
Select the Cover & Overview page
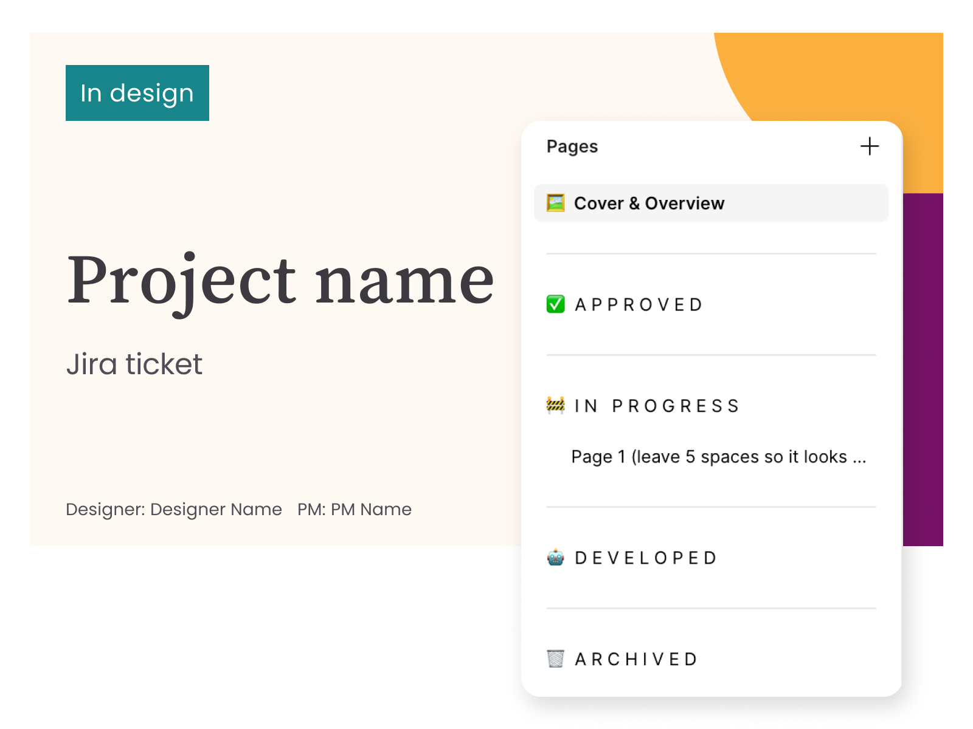tap(711, 203)
